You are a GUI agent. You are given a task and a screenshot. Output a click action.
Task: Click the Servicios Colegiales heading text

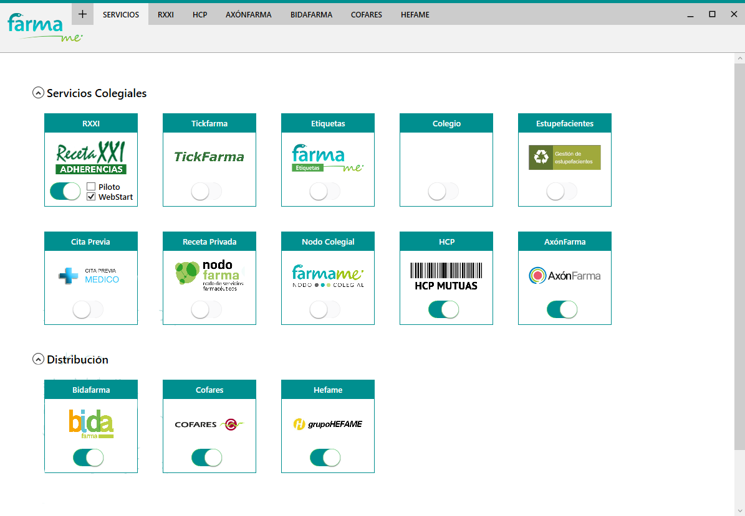[x=97, y=93]
